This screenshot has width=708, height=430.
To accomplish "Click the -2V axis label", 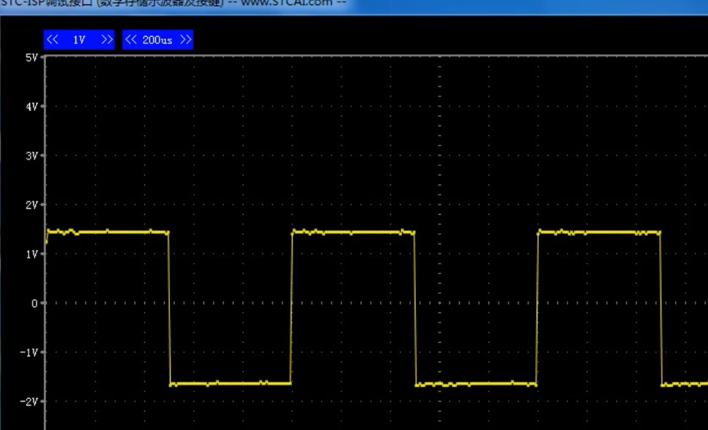I will point(29,401).
